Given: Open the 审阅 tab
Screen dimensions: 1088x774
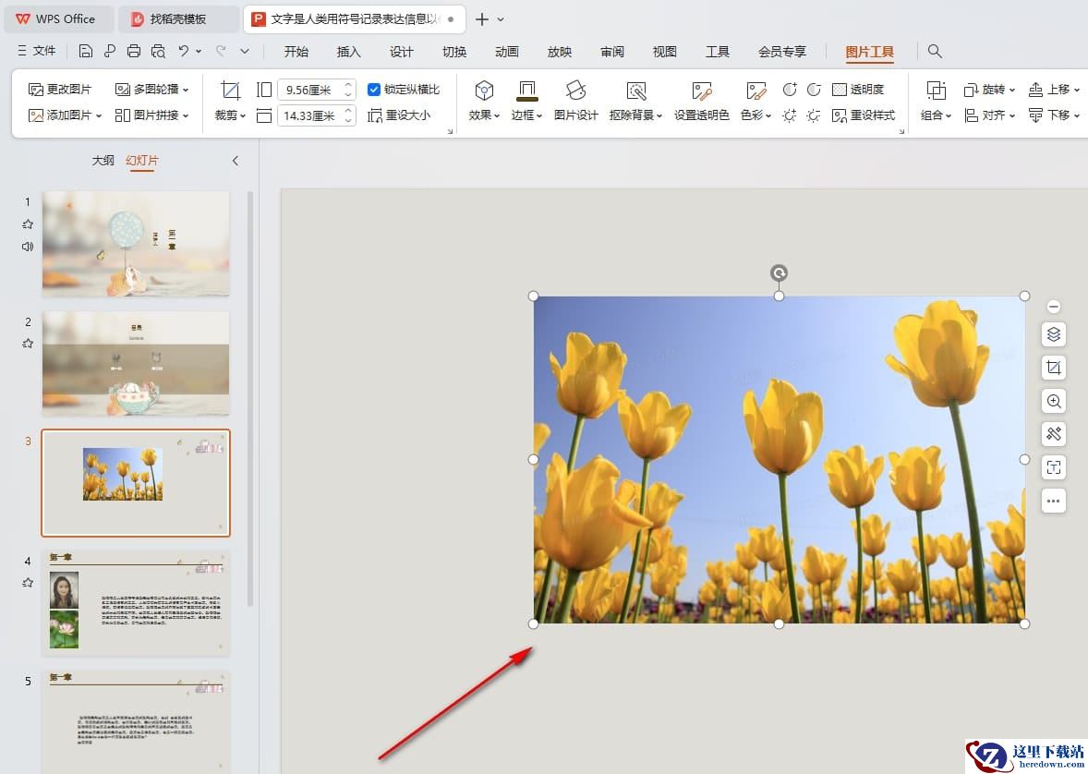Looking at the screenshot, I should (x=612, y=52).
